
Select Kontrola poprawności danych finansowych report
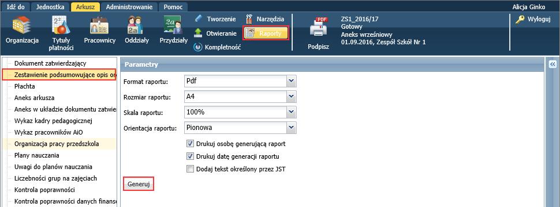(65, 202)
